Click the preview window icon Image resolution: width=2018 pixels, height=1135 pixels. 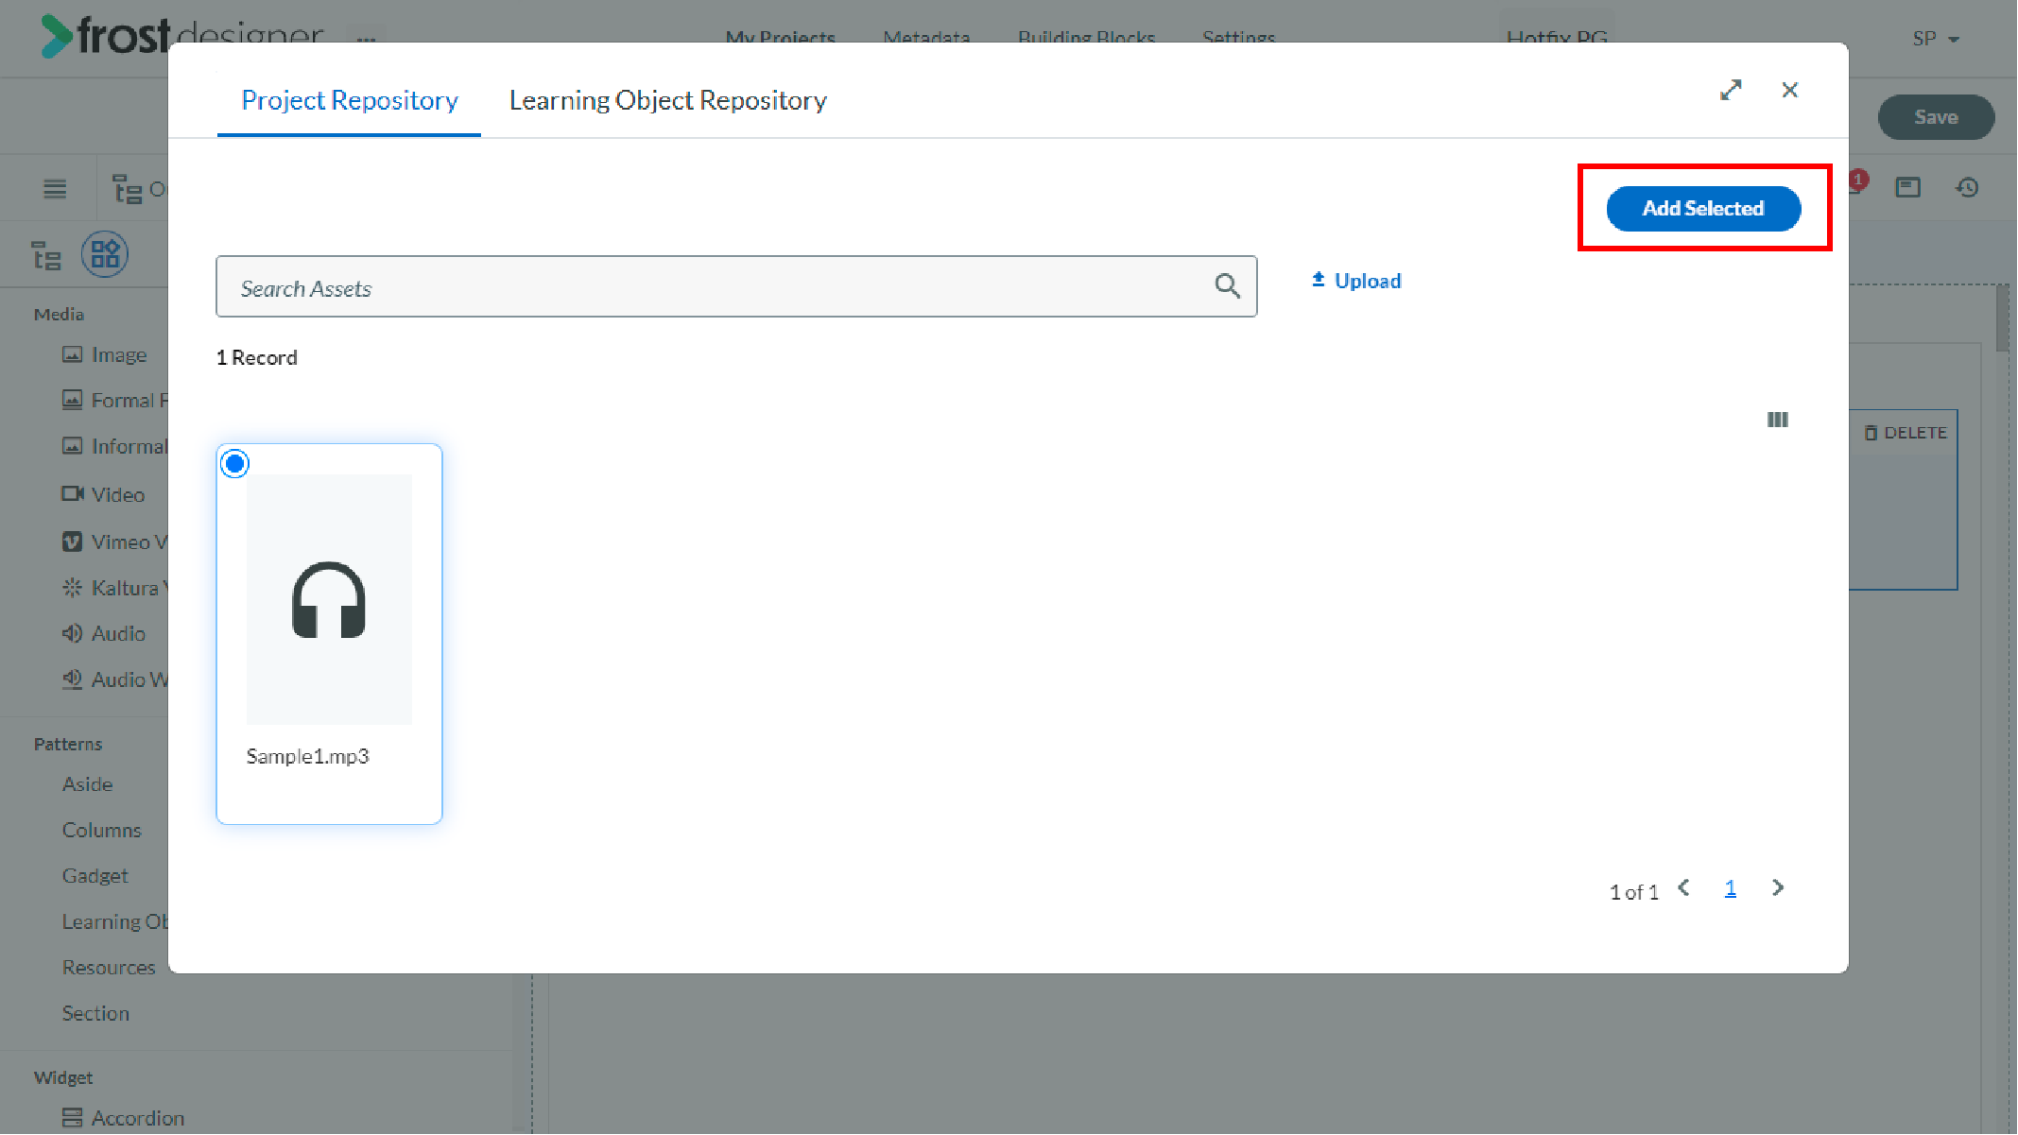(x=1907, y=188)
